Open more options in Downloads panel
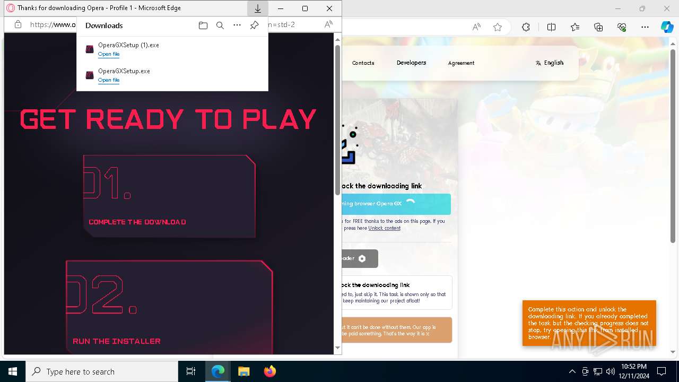 [237, 25]
